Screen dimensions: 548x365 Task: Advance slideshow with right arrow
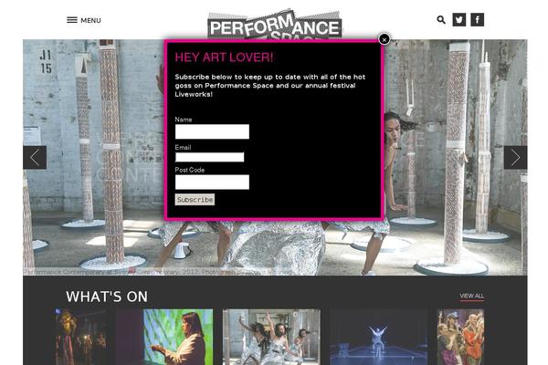(x=515, y=158)
